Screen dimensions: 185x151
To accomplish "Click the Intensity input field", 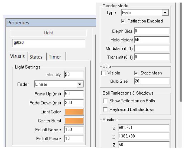I will pos(74,75).
